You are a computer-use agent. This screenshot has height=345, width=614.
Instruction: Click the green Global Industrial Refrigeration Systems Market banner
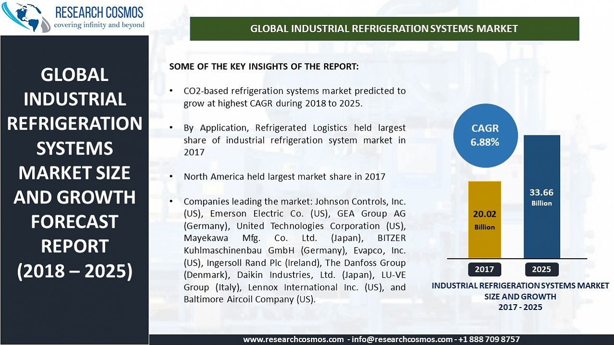[384, 29]
